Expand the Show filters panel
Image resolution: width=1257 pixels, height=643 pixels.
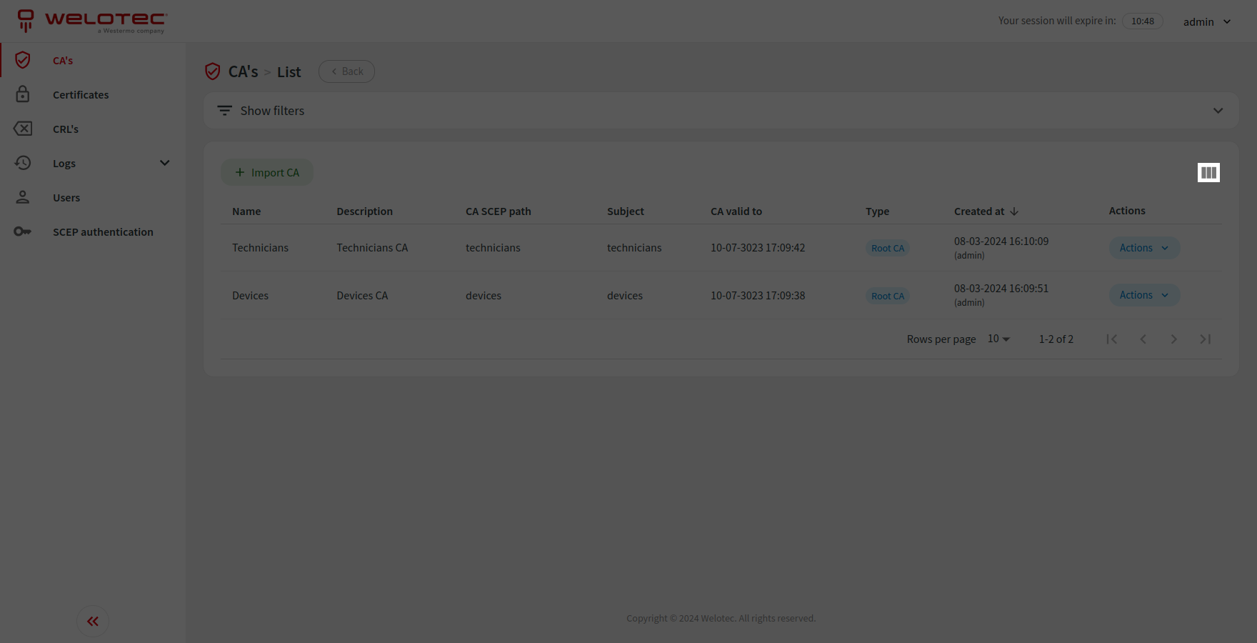pos(1218,111)
